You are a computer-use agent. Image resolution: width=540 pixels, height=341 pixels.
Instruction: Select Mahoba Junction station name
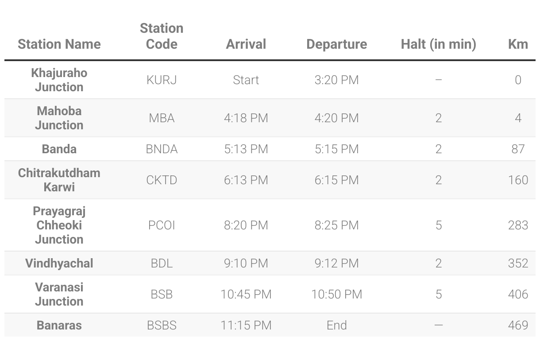[59, 118]
